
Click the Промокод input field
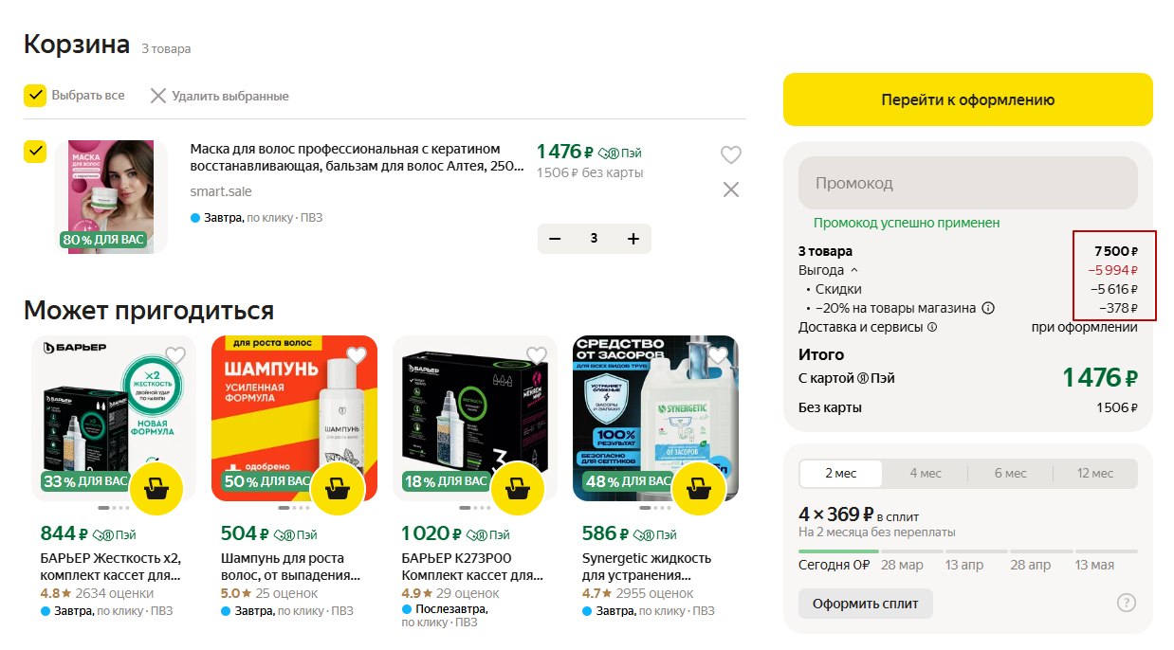pyautogui.click(x=968, y=183)
